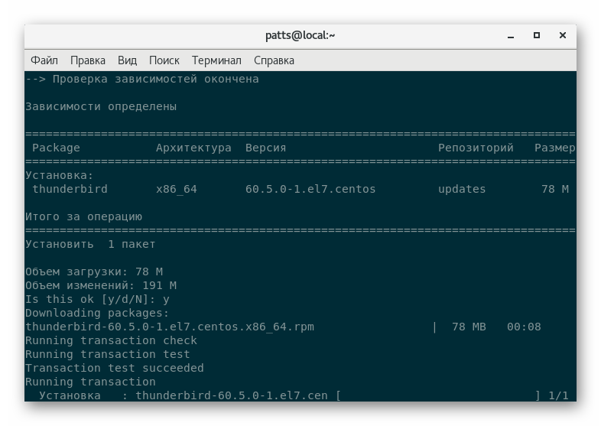Click the 'Package' column header
The image size is (601, 426).
click(x=56, y=148)
